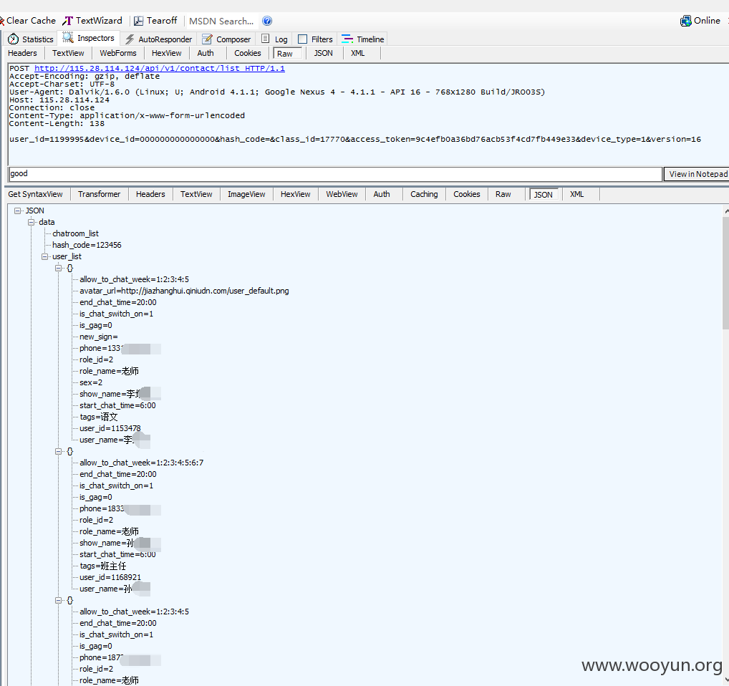Select the new_sign= tree item
The width and height of the screenshot is (729, 686).
(99, 337)
